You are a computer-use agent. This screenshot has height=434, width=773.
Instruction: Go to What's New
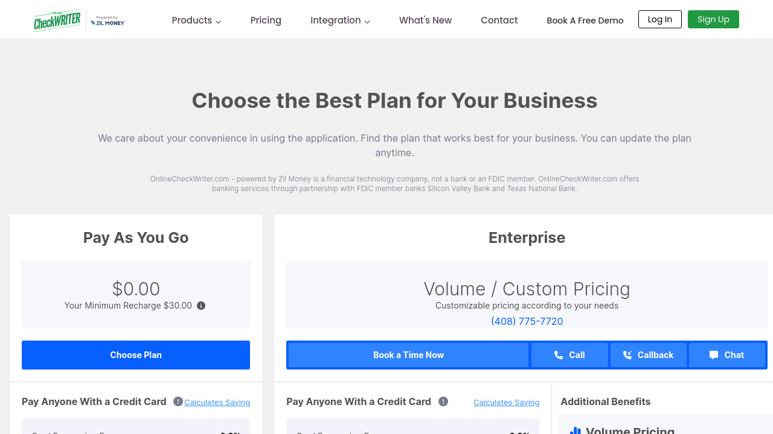(425, 20)
